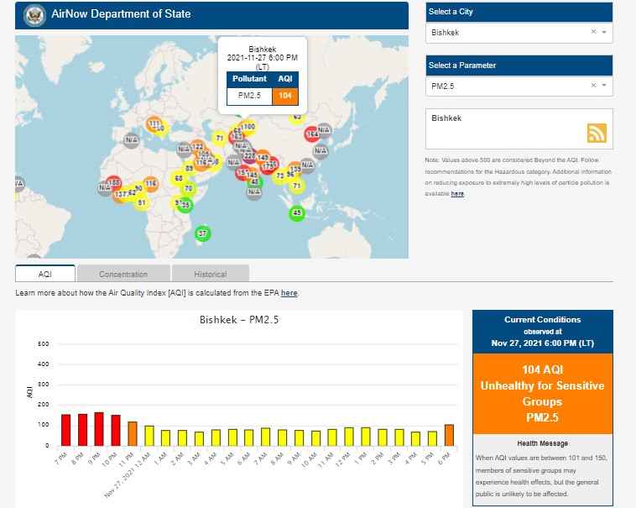Click the green 37 map marker
The image size is (636, 508).
pyautogui.click(x=201, y=233)
